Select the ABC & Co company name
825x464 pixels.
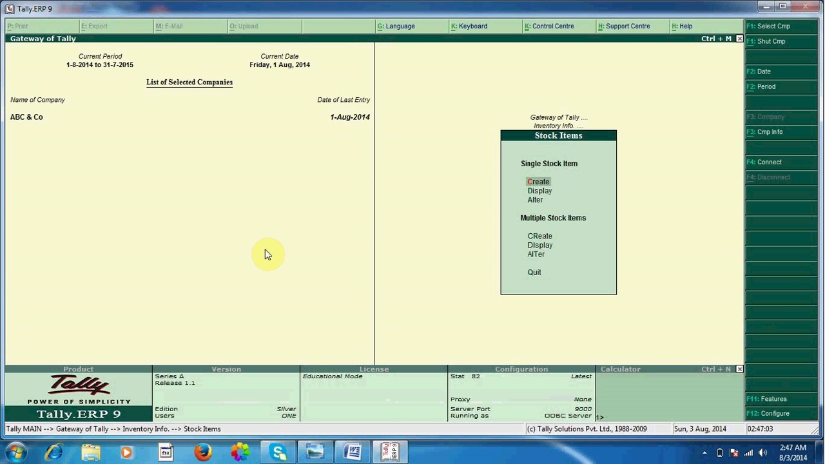(26, 117)
